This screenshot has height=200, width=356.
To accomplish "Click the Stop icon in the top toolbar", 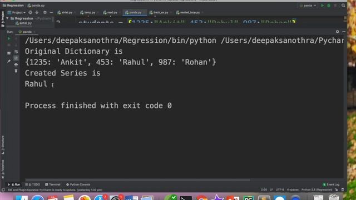I will [x=335, y=6].
